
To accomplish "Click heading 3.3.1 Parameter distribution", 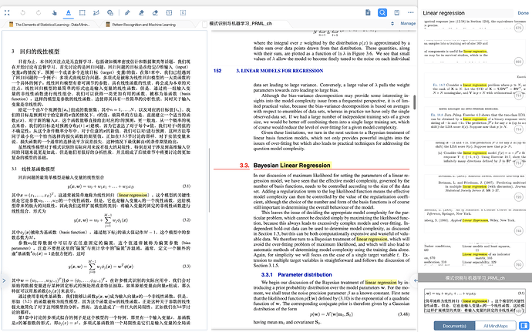I will click(296, 275).
